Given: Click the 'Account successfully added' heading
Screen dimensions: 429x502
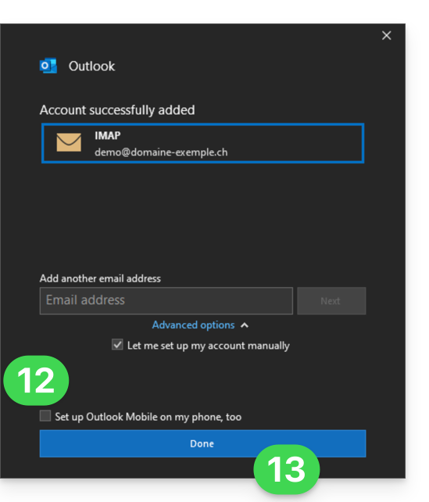Looking at the screenshot, I should tap(117, 110).
